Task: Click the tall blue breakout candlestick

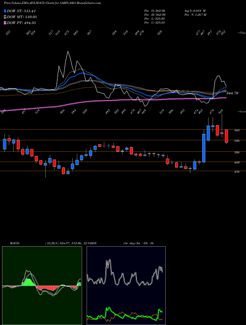Action: tap(204, 148)
